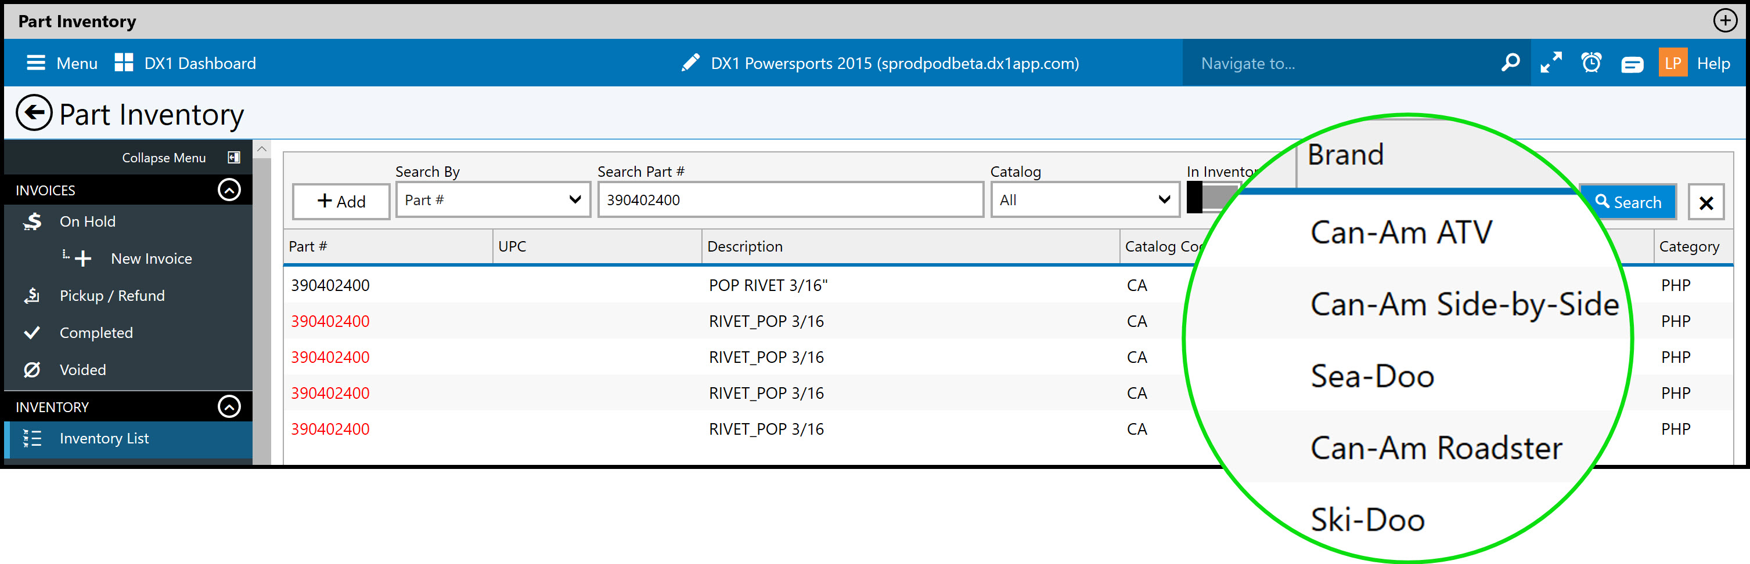The height and width of the screenshot is (564, 1750).
Task: Select Inventory List in sidebar
Action: 128,439
